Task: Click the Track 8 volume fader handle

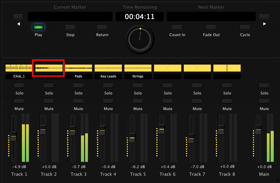Action: click(x=221, y=130)
